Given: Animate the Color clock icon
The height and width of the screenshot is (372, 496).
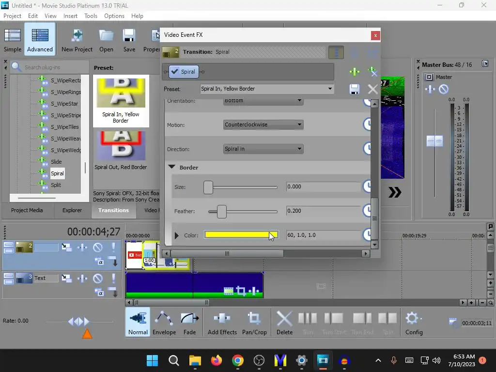Looking at the screenshot, I should coord(367,234).
